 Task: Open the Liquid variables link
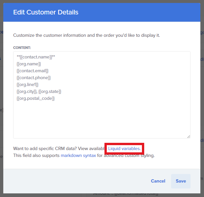coord(124,149)
